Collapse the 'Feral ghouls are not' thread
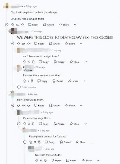Image resolution: width=120 pixels, height=164 pixels. pyautogui.click(x=25, y=142)
